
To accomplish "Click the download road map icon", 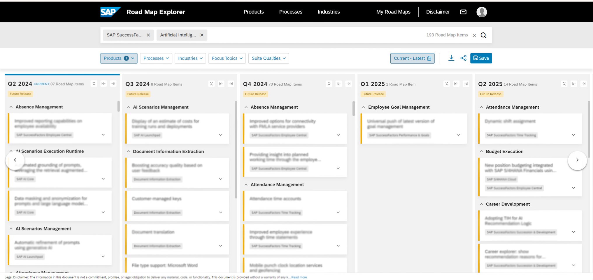I will tap(451, 58).
